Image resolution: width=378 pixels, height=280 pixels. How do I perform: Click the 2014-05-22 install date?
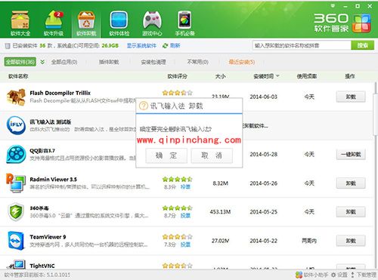(264, 241)
